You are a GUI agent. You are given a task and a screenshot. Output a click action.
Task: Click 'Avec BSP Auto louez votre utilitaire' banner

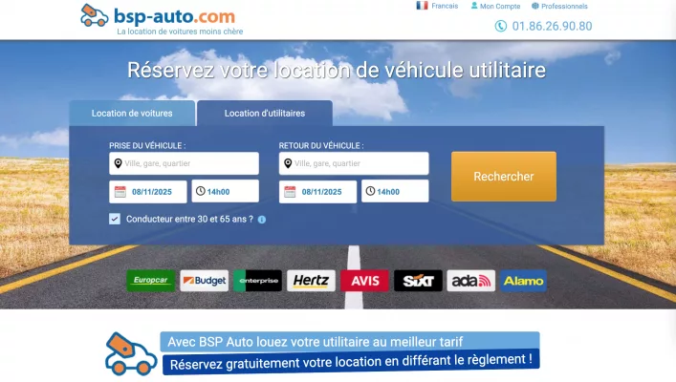(x=350, y=342)
